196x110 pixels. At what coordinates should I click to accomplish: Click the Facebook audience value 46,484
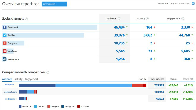[119, 27]
